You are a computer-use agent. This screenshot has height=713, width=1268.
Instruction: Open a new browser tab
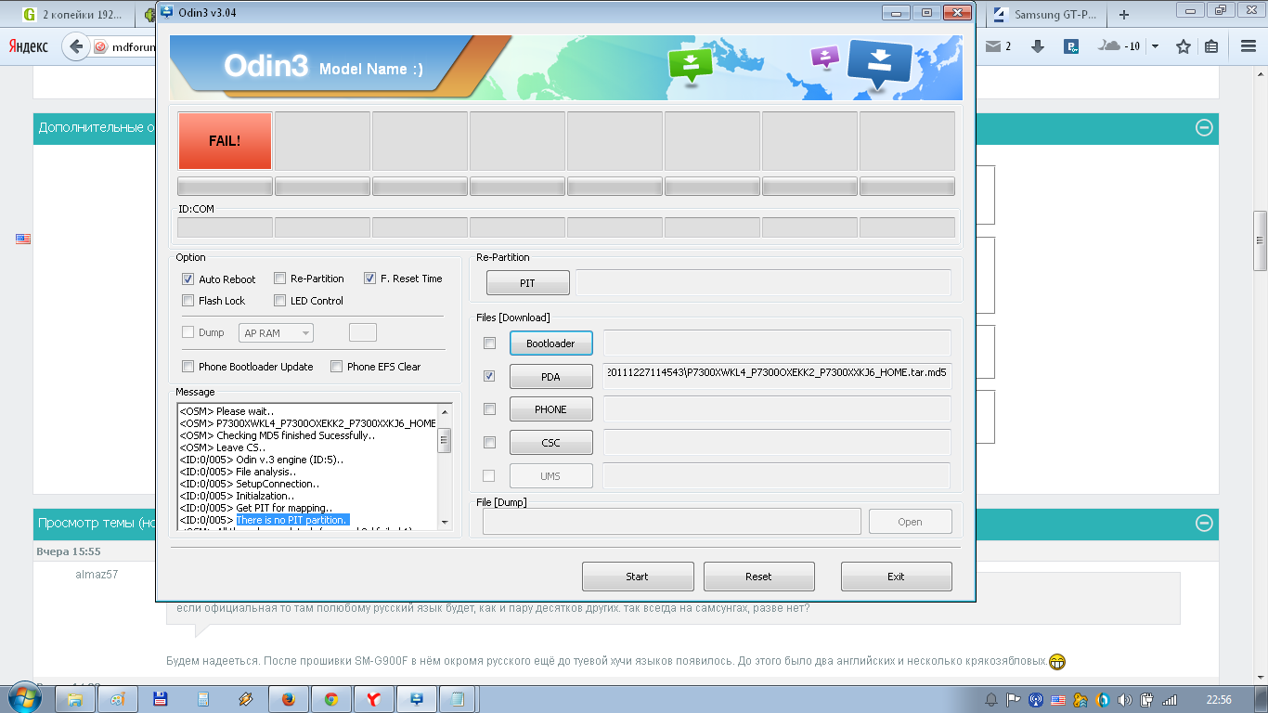click(1124, 15)
